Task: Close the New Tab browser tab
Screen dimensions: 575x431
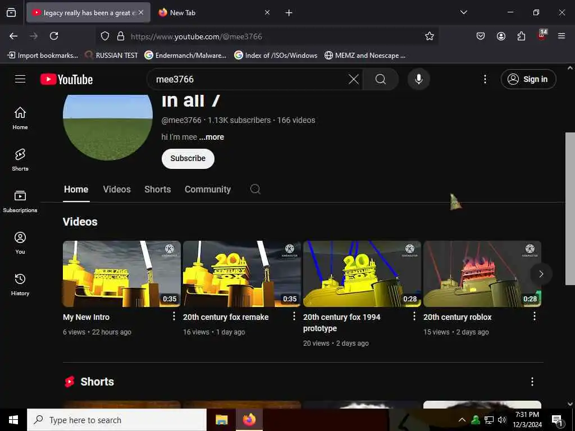Action: (x=267, y=12)
